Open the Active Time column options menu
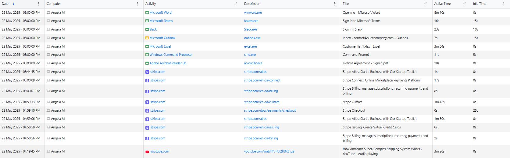 click(465, 4)
